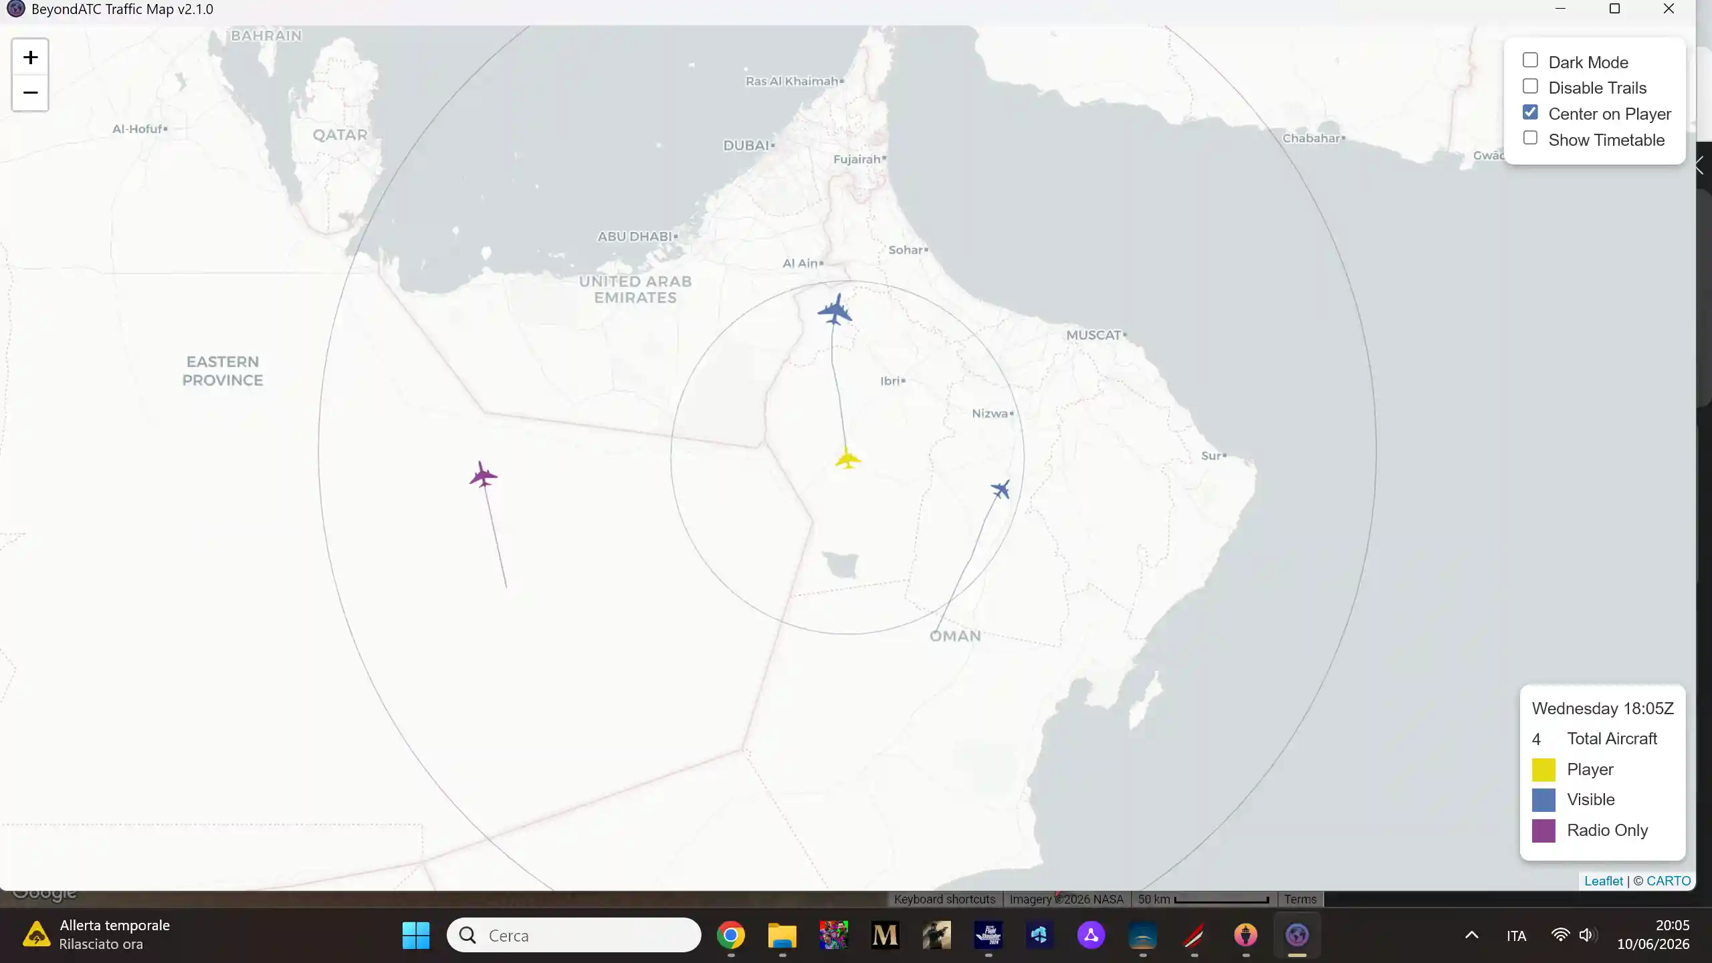This screenshot has height=963, width=1712.
Task: Click the Nizwa town label
Action: coord(990,413)
